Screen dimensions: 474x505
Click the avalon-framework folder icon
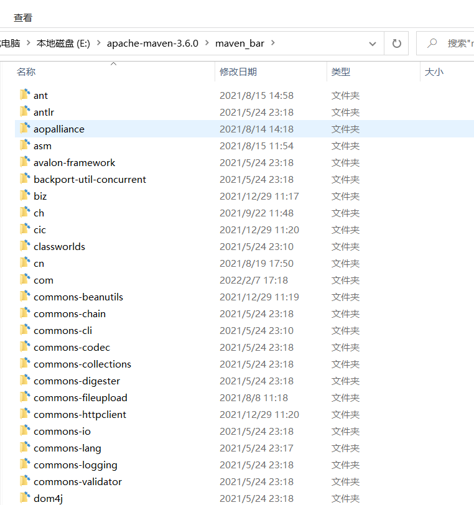[25, 162]
